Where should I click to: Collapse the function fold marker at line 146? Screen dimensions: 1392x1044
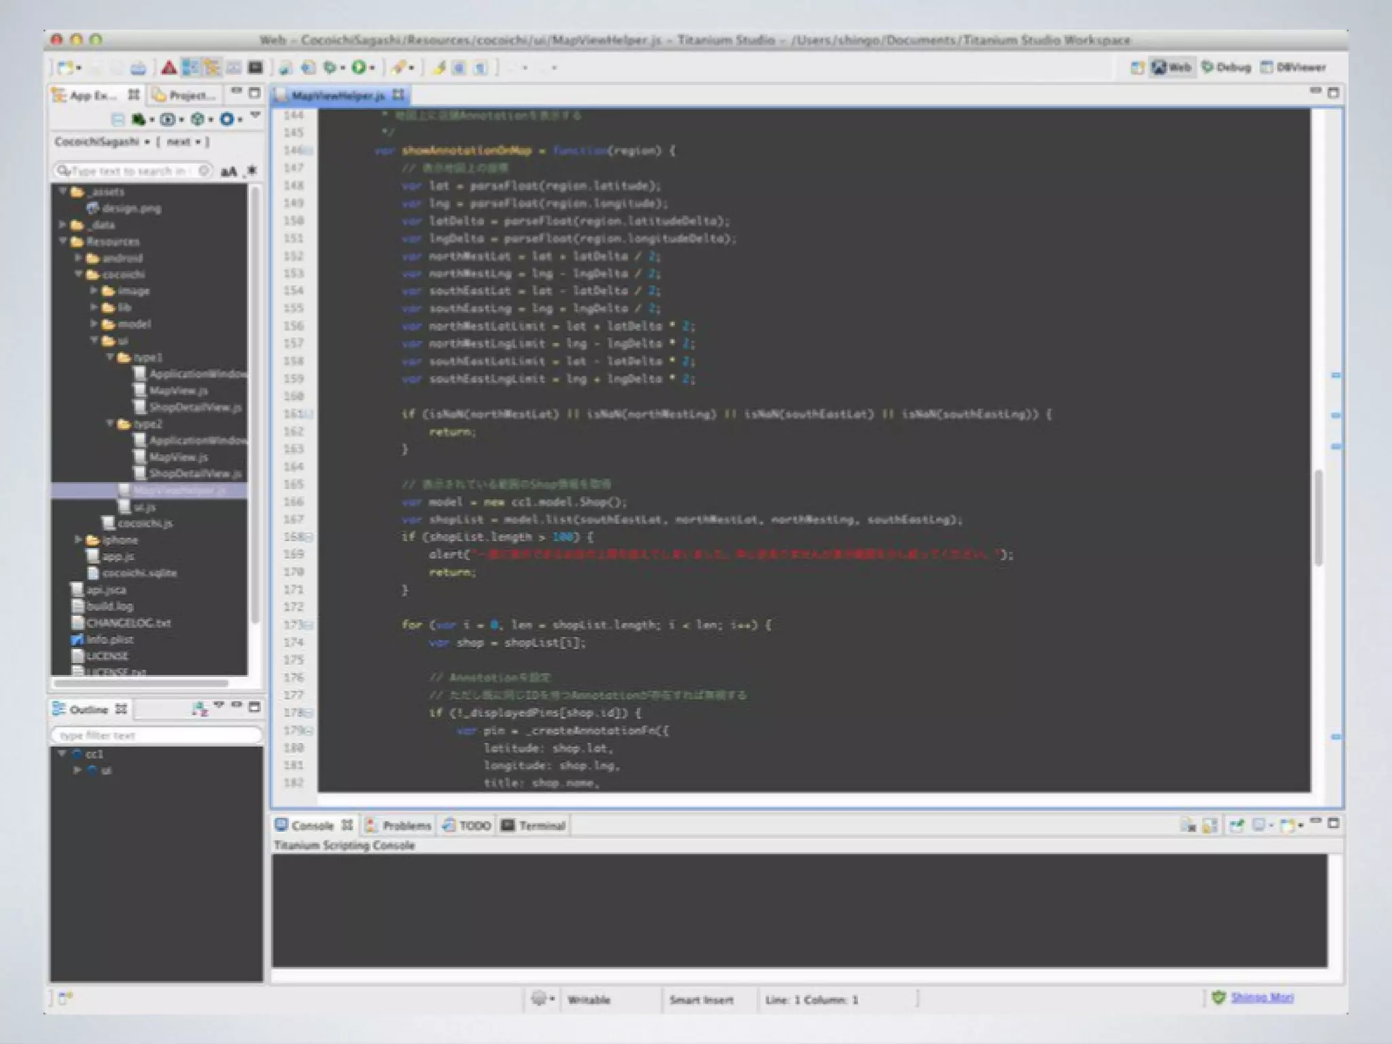tap(309, 150)
